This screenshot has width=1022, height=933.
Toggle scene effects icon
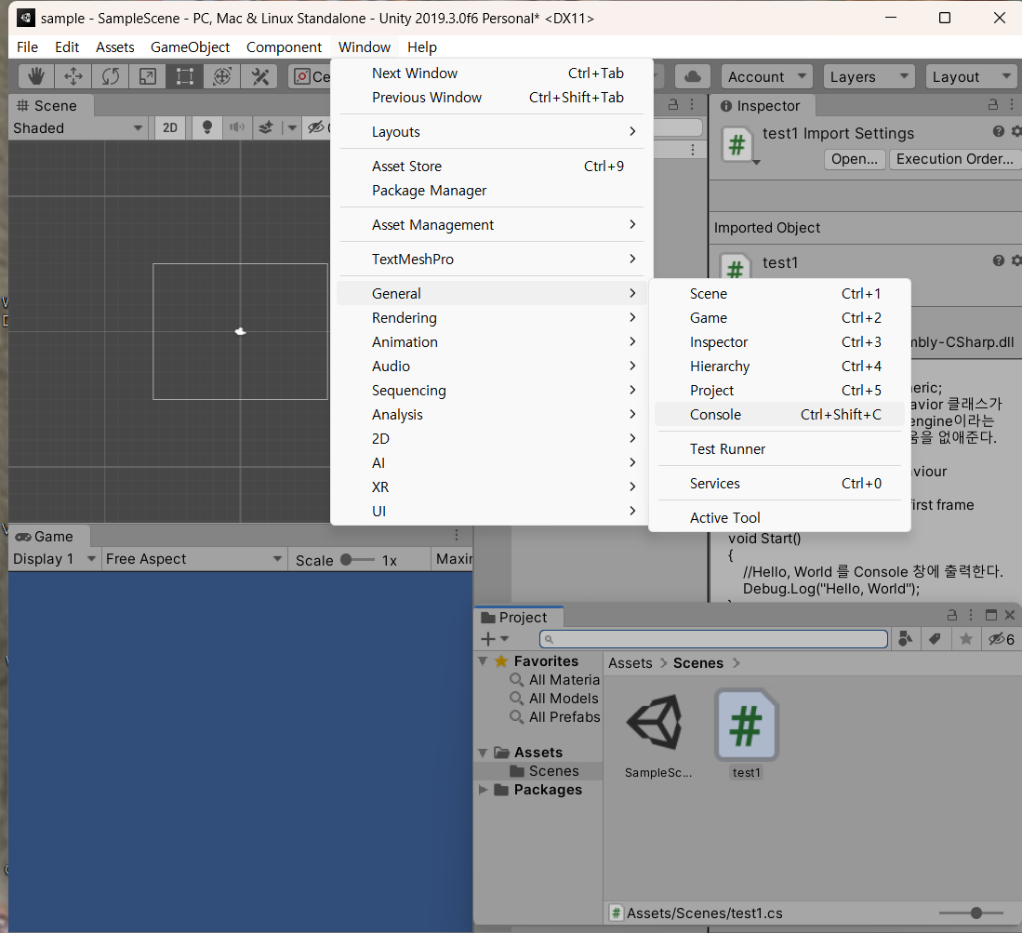(265, 127)
